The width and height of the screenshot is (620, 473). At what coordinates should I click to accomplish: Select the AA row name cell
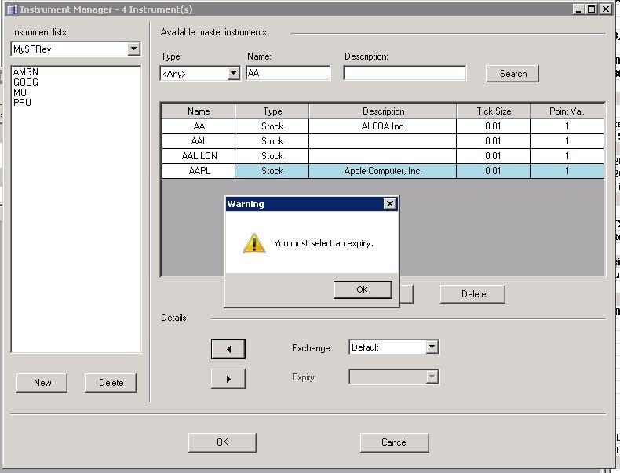(199, 126)
